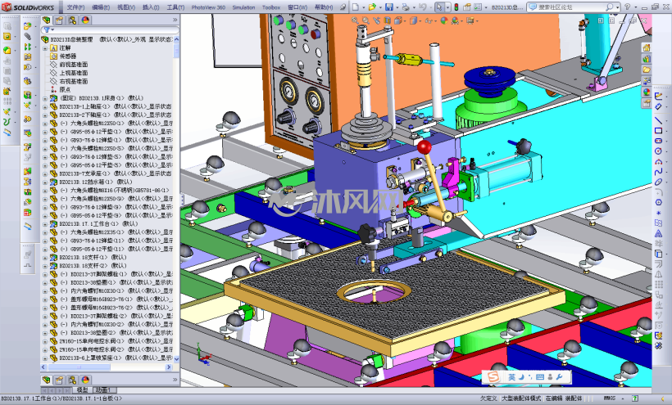Screen dimensions: 672x405
Task: Open the Open-file icon dropdown arrow
Action: click(x=379, y=7)
